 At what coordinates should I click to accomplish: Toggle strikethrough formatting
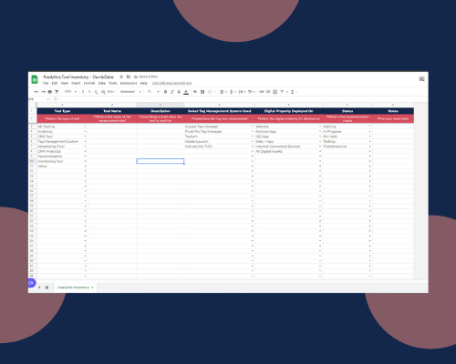(x=179, y=92)
